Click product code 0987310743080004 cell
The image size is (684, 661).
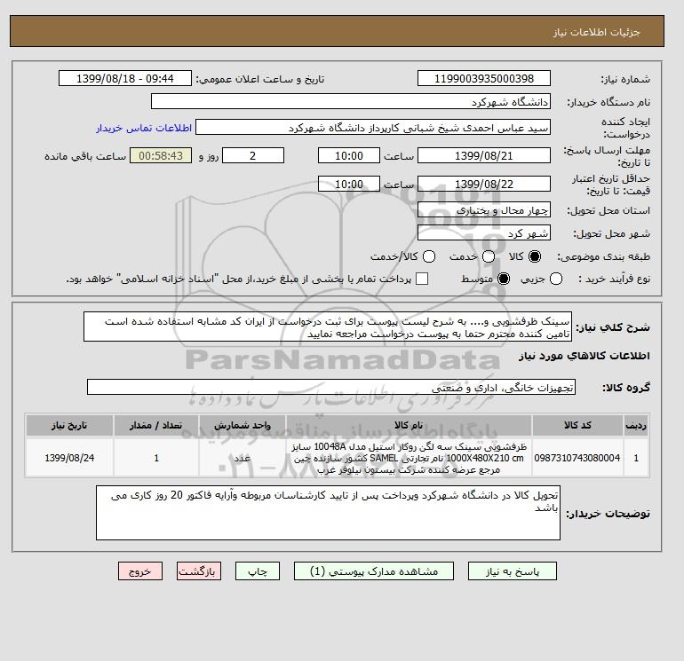[x=577, y=458]
